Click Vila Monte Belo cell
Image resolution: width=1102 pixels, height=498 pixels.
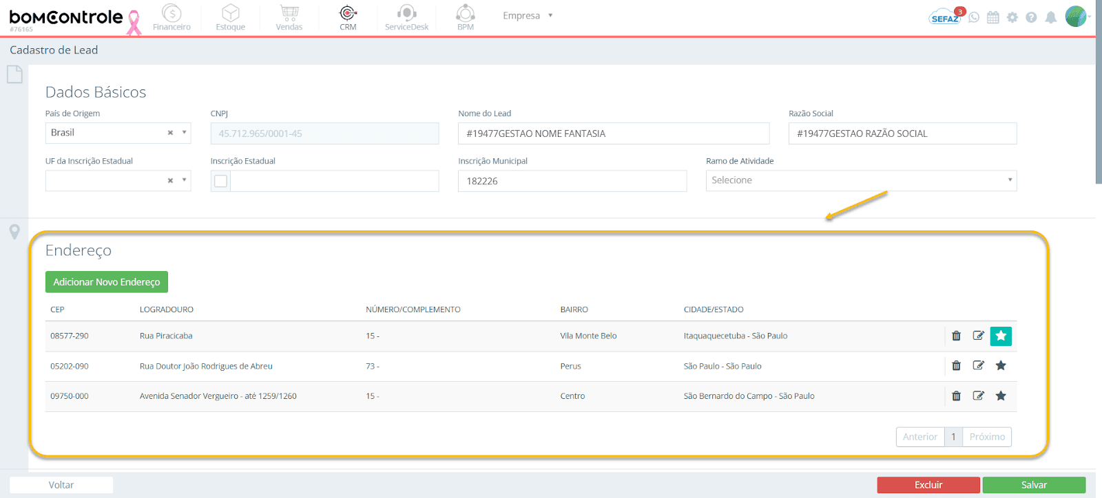(588, 336)
